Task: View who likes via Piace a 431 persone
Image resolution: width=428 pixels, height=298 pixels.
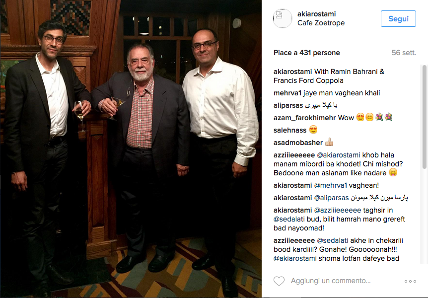Action: click(x=307, y=53)
